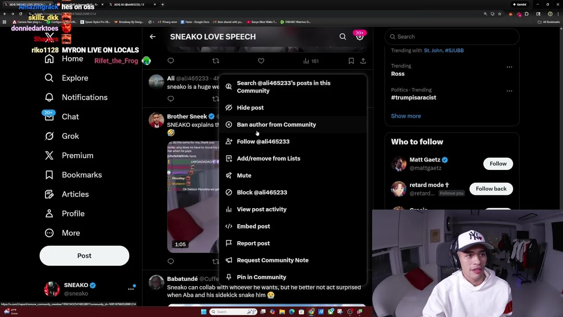Open the Premium page

tap(69, 155)
